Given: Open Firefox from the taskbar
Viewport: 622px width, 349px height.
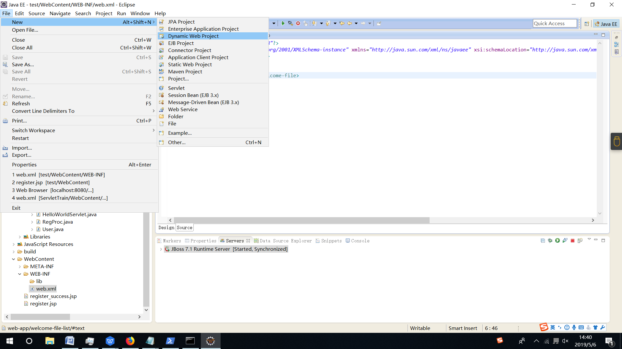Looking at the screenshot, I should pos(130,341).
